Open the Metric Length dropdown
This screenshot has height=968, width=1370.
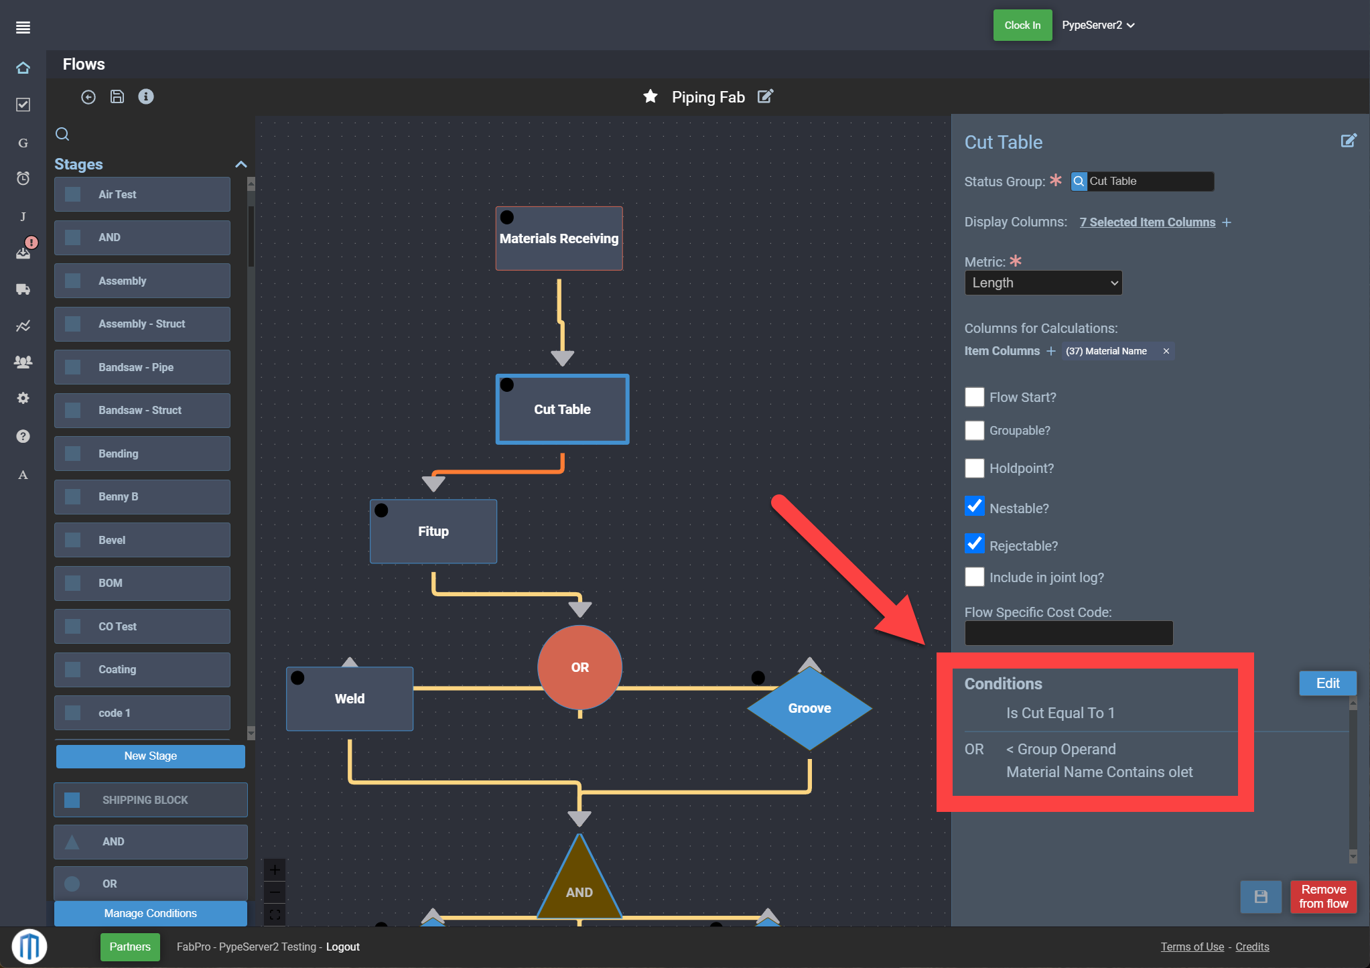point(1043,283)
